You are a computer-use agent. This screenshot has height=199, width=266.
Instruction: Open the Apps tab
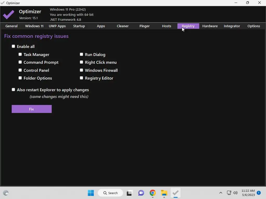click(x=101, y=26)
